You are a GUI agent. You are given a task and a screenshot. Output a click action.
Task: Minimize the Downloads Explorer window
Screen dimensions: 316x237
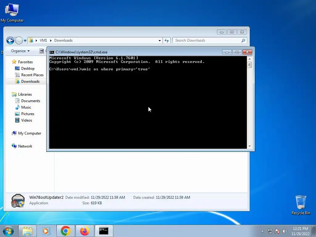tap(222, 32)
